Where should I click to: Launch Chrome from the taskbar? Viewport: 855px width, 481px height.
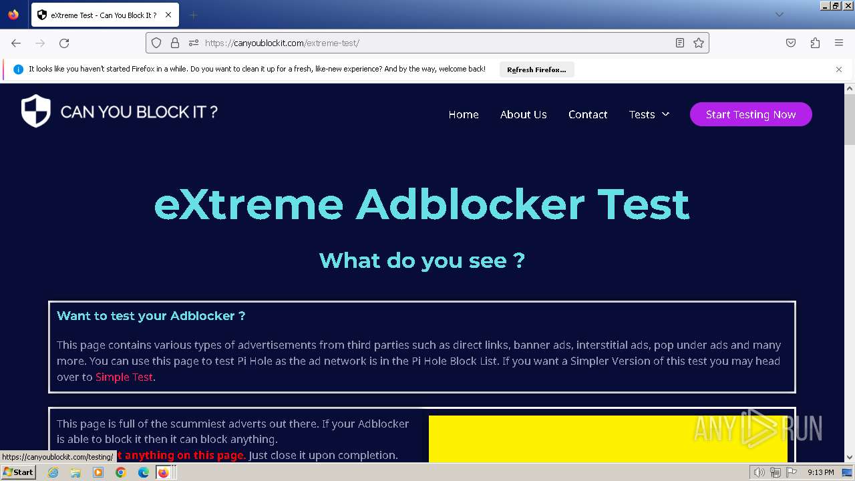(121, 472)
